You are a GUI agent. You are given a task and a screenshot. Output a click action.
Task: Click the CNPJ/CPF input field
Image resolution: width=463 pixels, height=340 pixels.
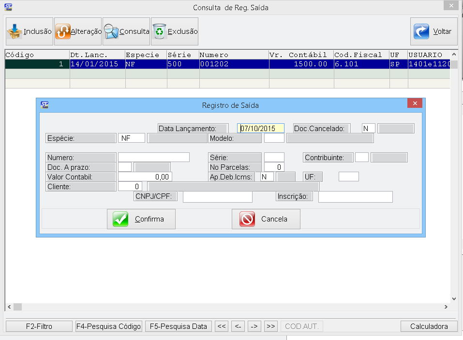218,197
